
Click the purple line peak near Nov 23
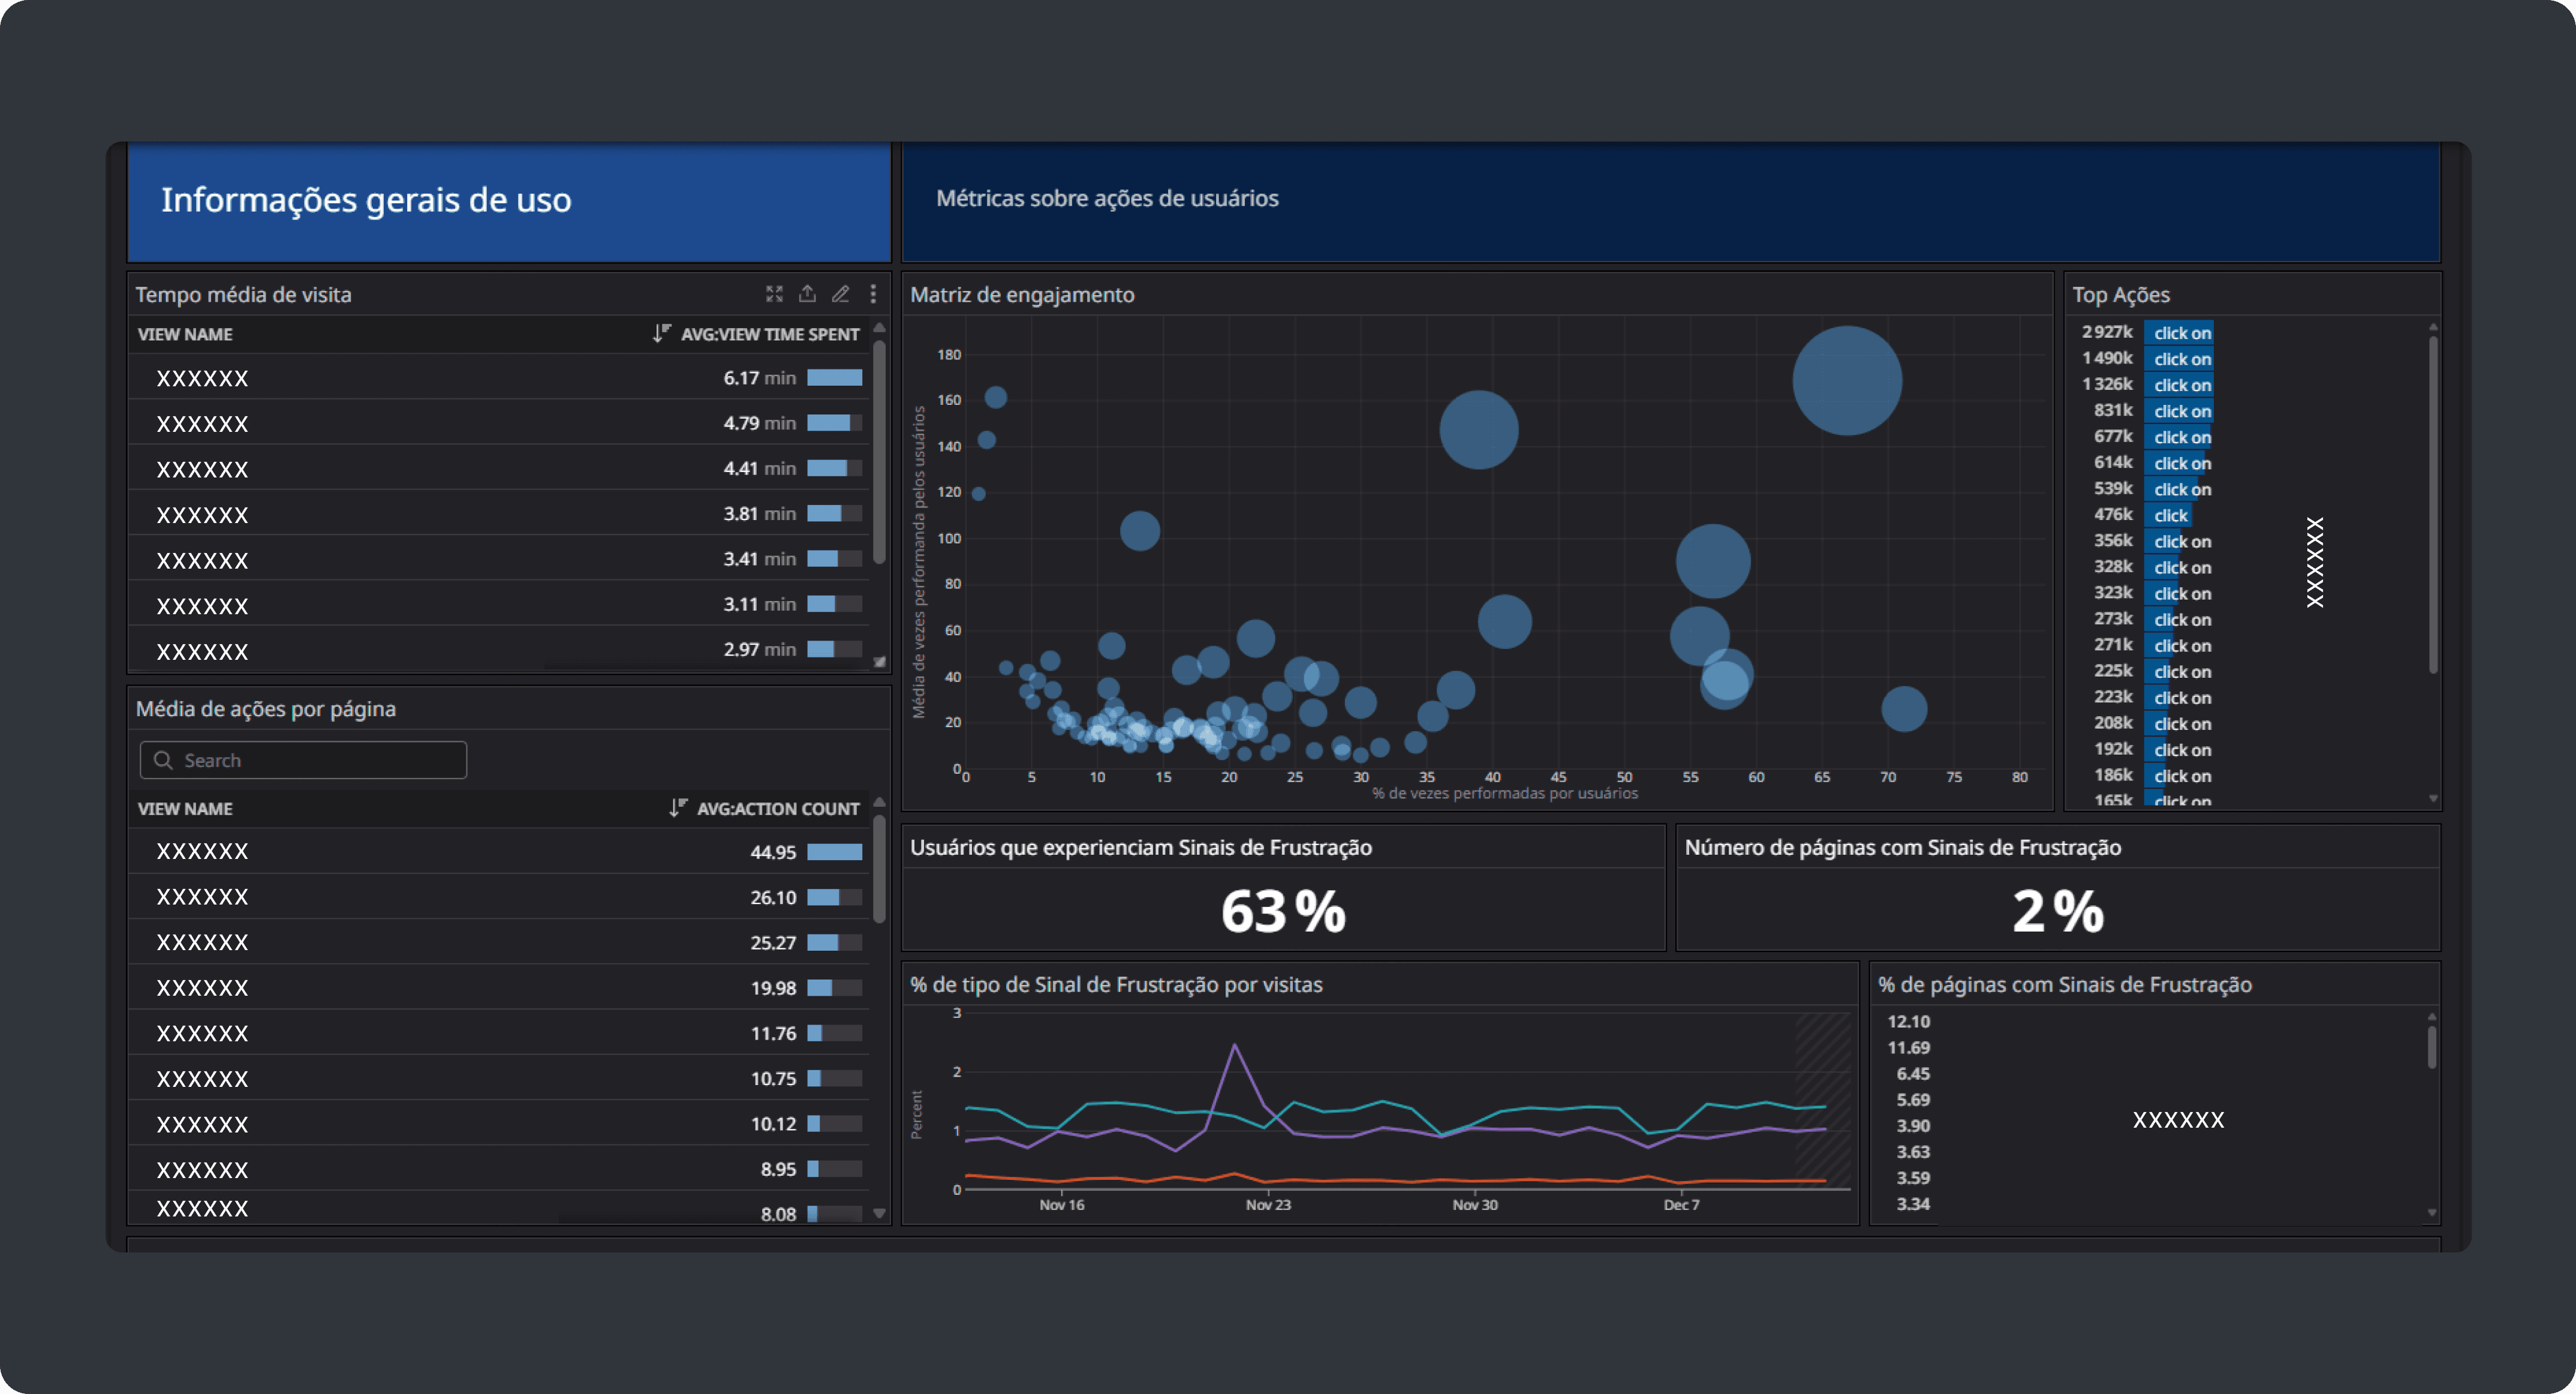1235,1046
